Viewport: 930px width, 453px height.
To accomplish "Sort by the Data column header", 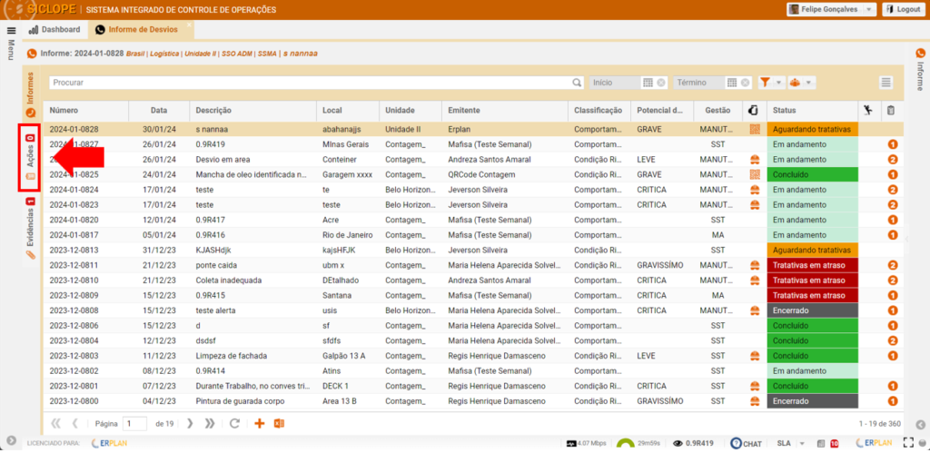I will coord(158,110).
